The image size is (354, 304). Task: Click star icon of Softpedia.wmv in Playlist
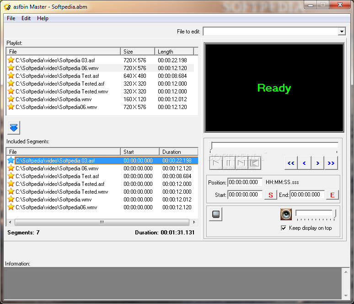tap(11, 99)
